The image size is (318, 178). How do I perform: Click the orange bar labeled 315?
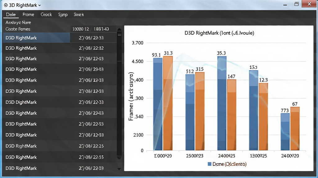(x=200, y=111)
